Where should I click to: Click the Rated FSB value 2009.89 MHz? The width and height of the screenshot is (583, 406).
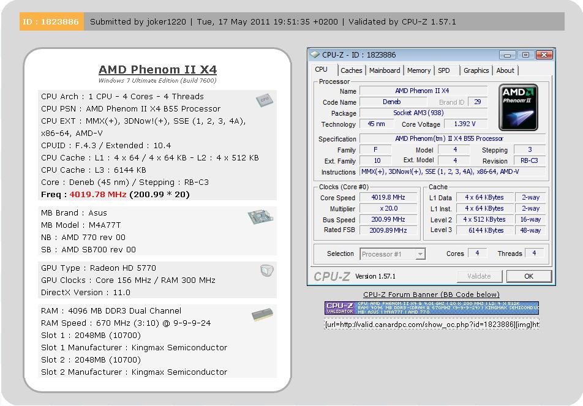click(x=388, y=230)
